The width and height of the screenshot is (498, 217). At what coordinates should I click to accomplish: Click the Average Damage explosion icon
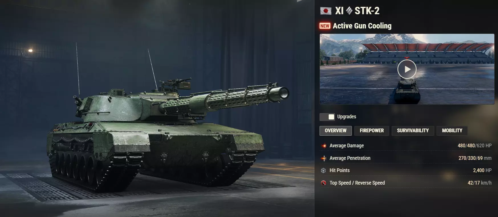(324, 146)
